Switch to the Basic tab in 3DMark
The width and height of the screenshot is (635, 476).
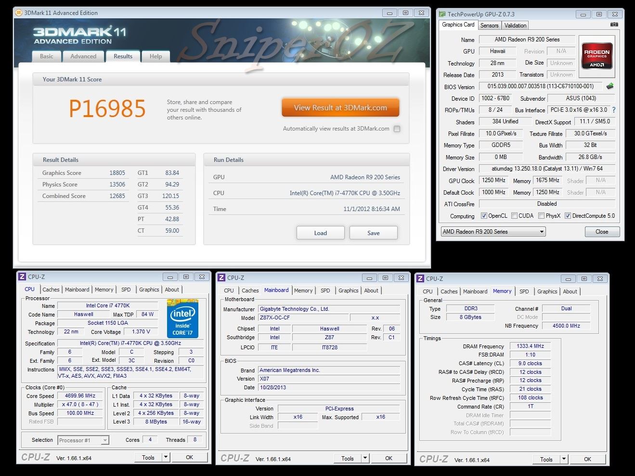47,56
